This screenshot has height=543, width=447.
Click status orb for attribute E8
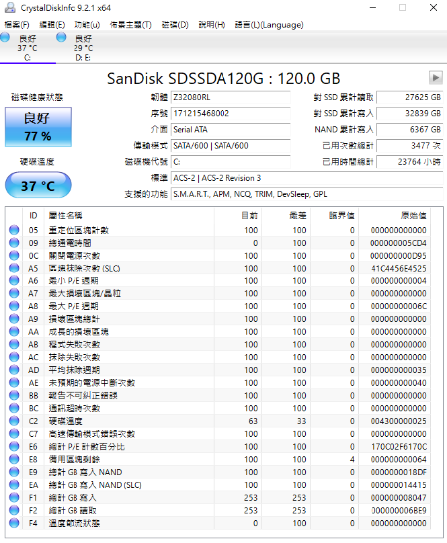tap(14, 459)
